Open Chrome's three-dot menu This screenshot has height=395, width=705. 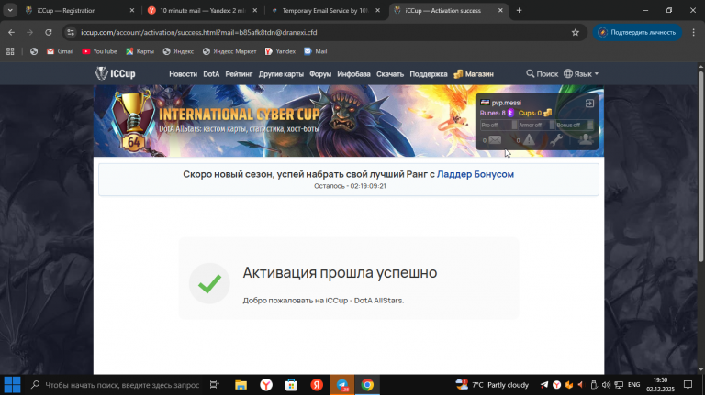[x=693, y=32]
